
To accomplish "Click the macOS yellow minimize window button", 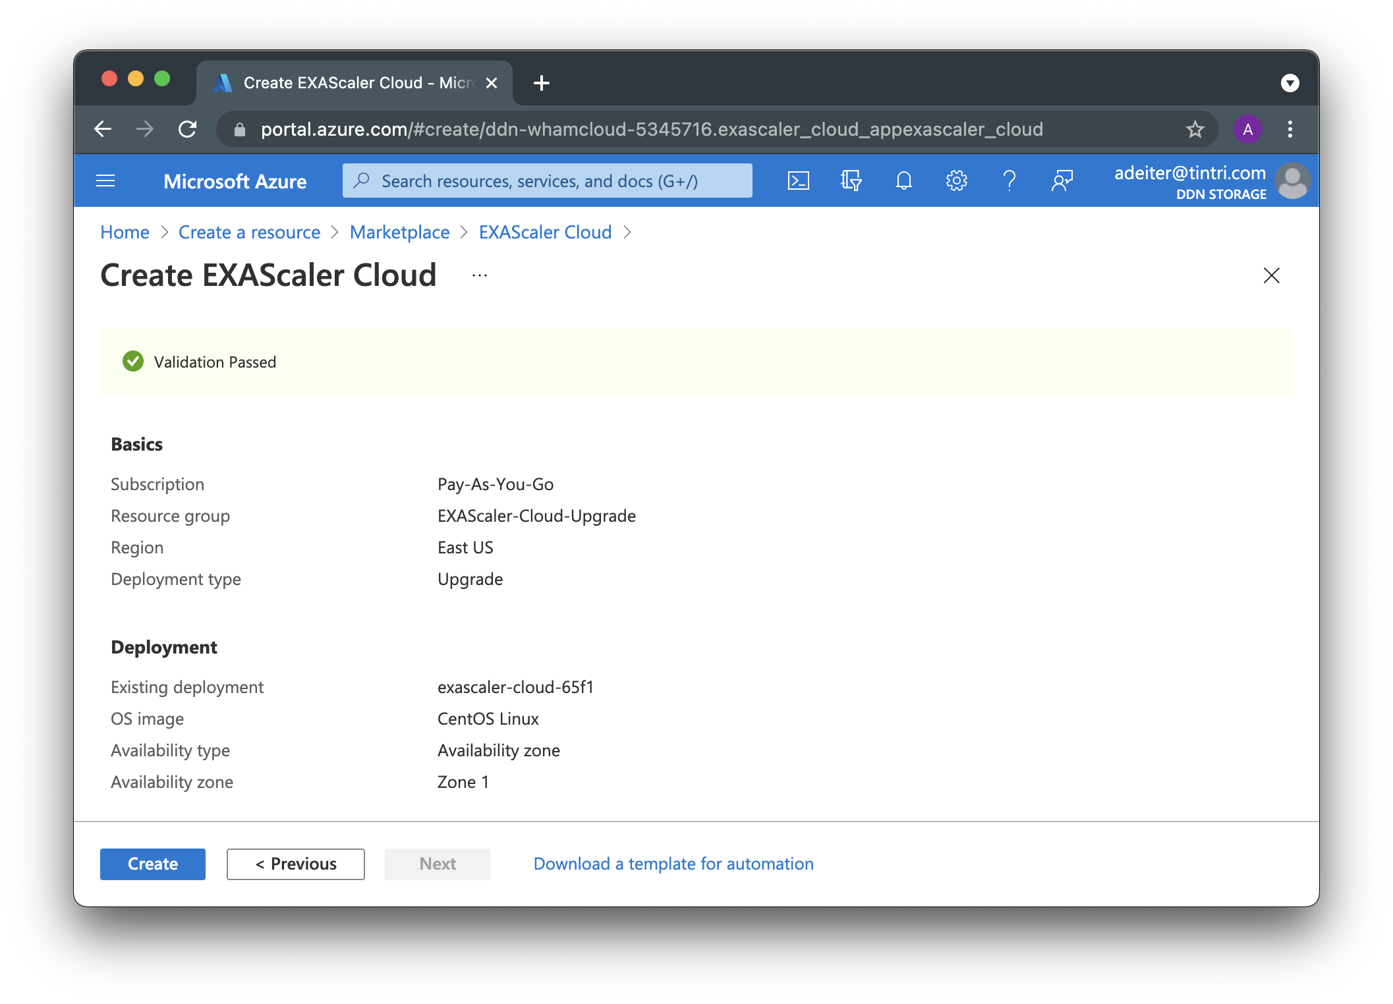I will 136,79.
